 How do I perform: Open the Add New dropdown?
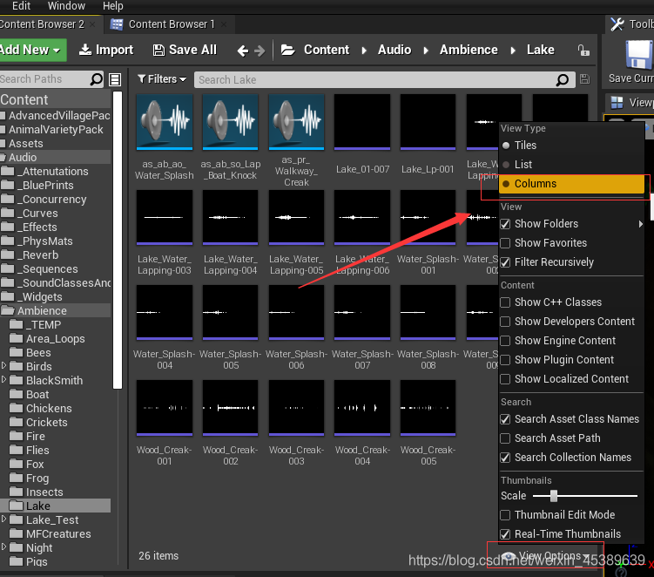32,50
